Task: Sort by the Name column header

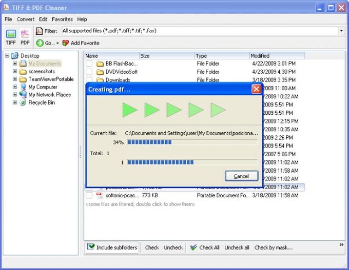Action: click(x=112, y=56)
